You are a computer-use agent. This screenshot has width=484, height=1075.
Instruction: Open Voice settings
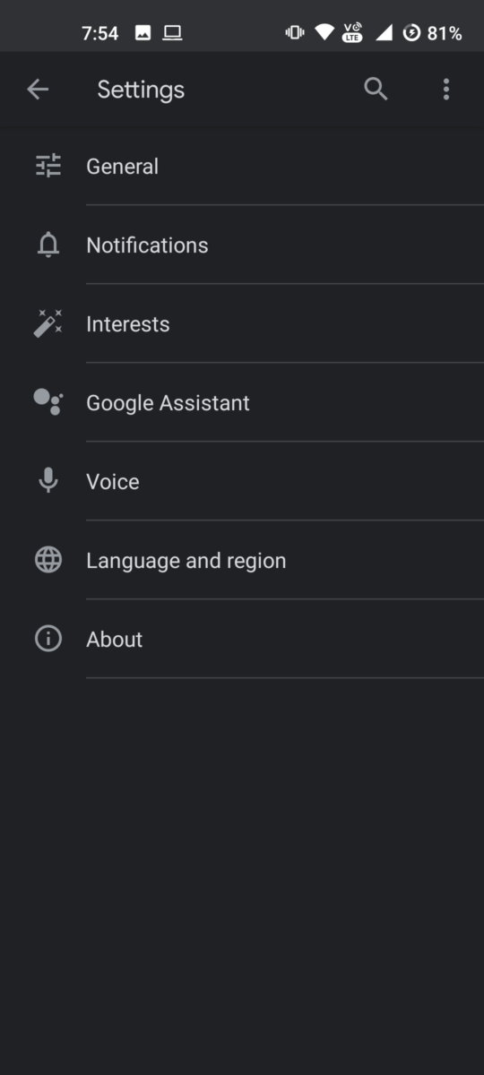click(242, 481)
